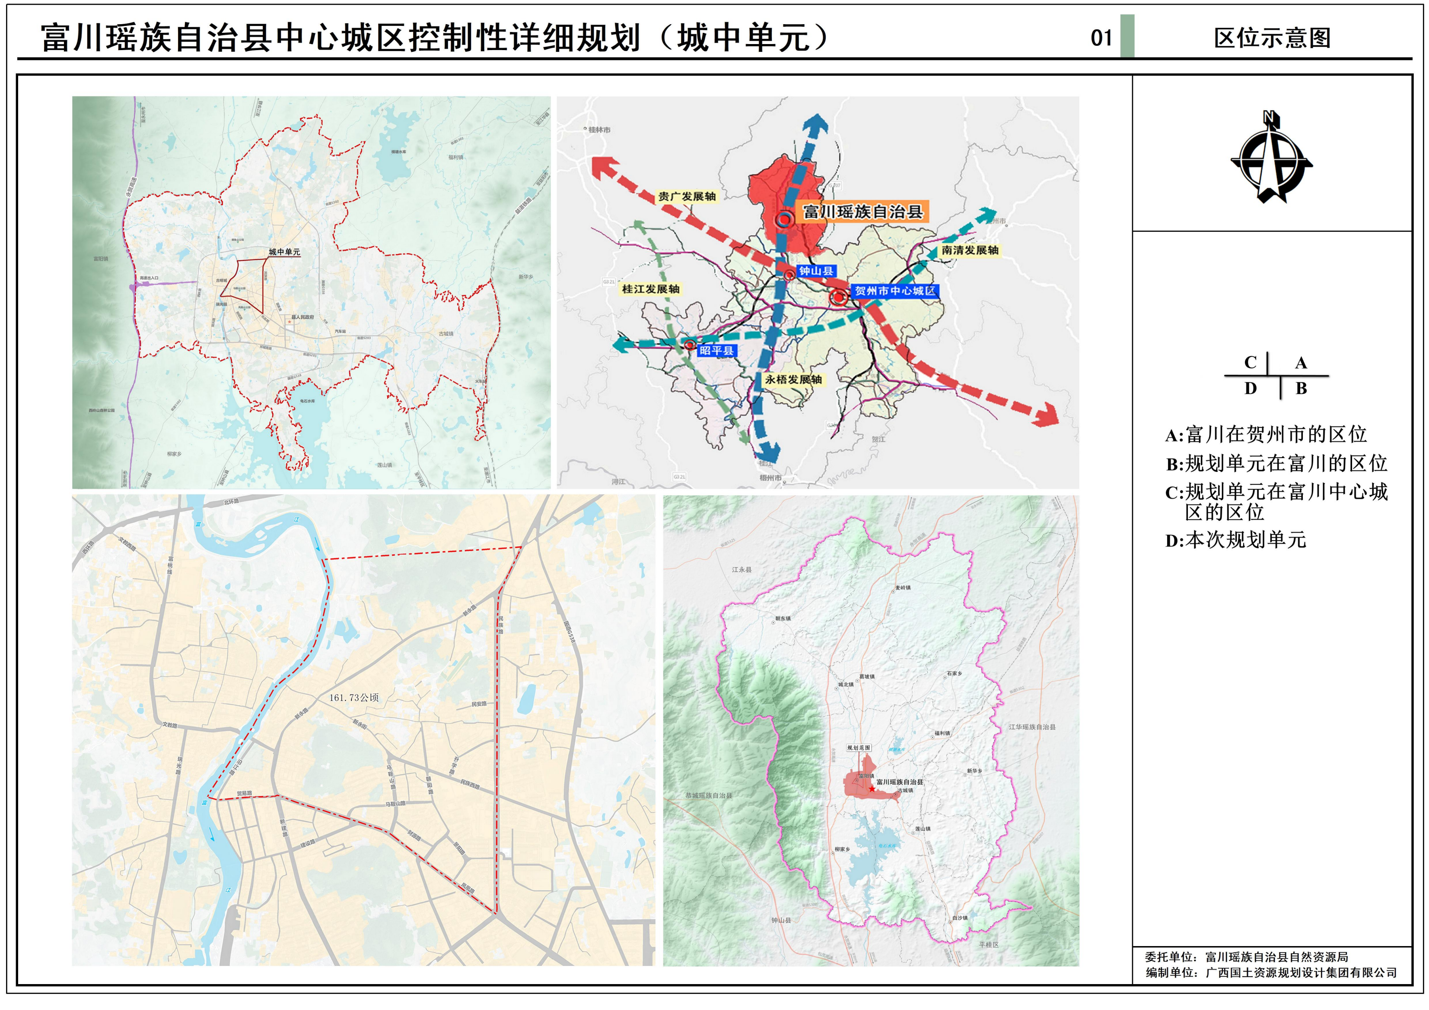Click the red target circle beside 富川瑶族自治县 label

[x=784, y=219]
